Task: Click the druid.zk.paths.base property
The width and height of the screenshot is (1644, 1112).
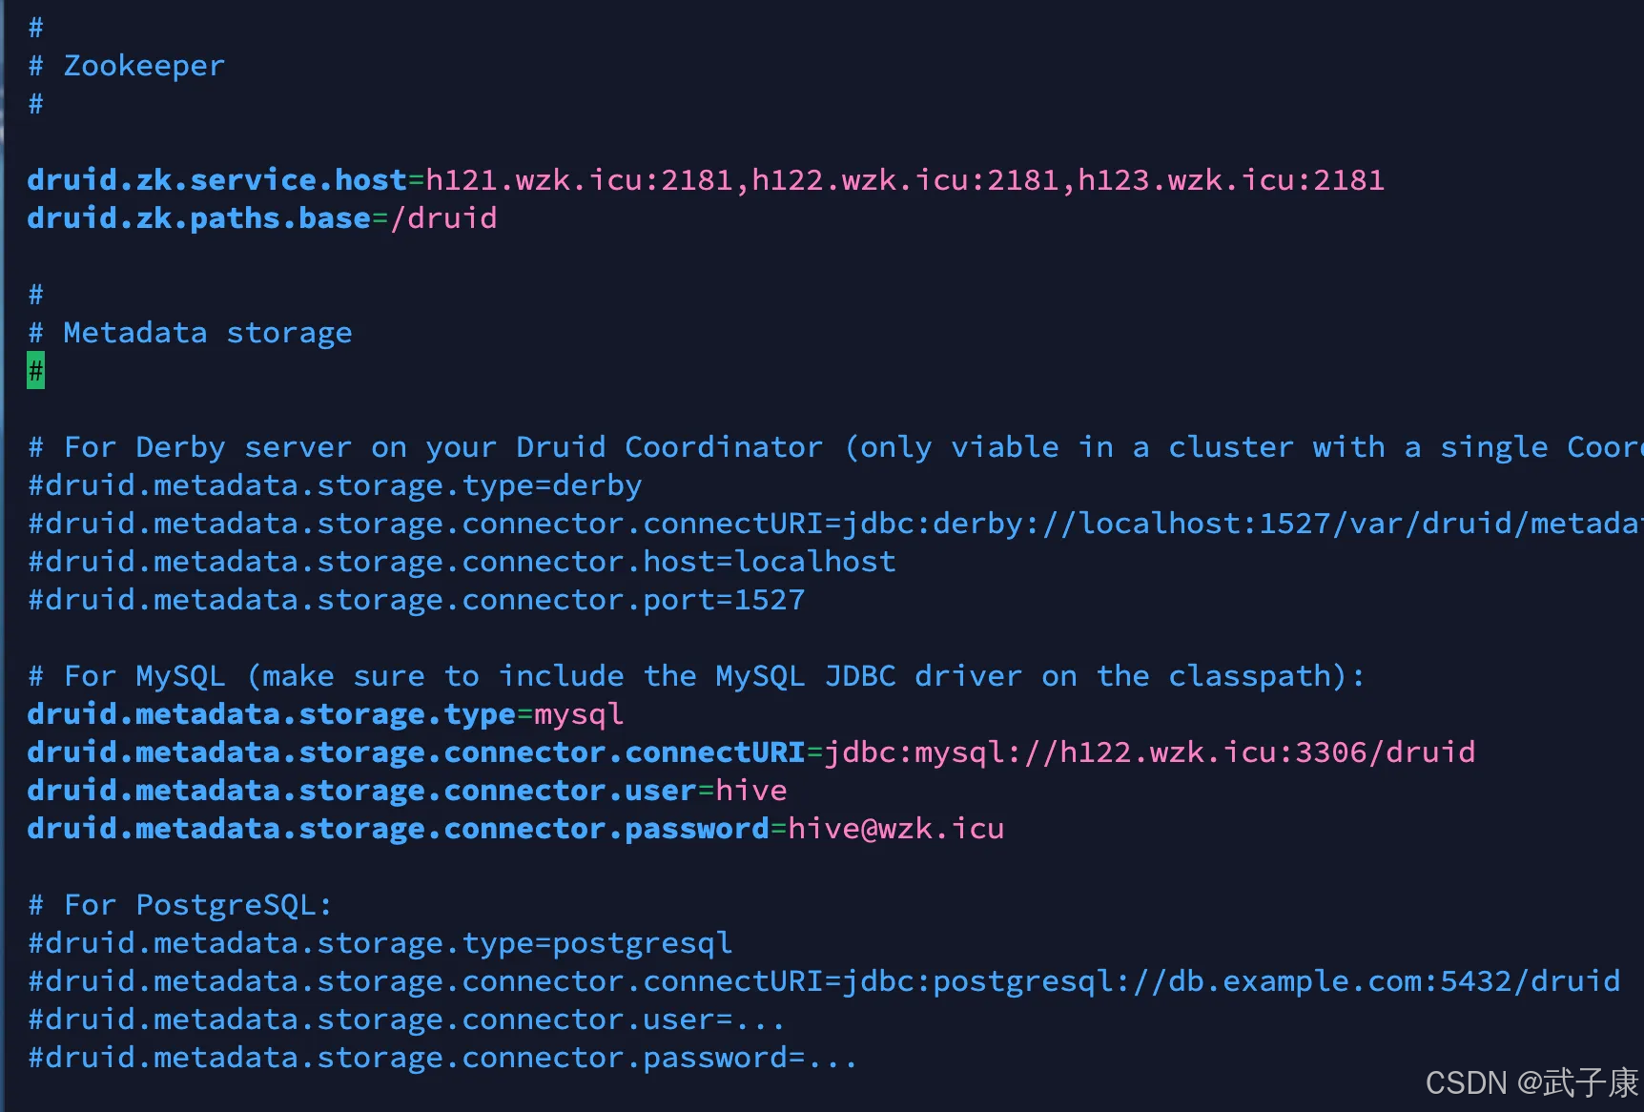Action: pyautogui.click(x=198, y=218)
